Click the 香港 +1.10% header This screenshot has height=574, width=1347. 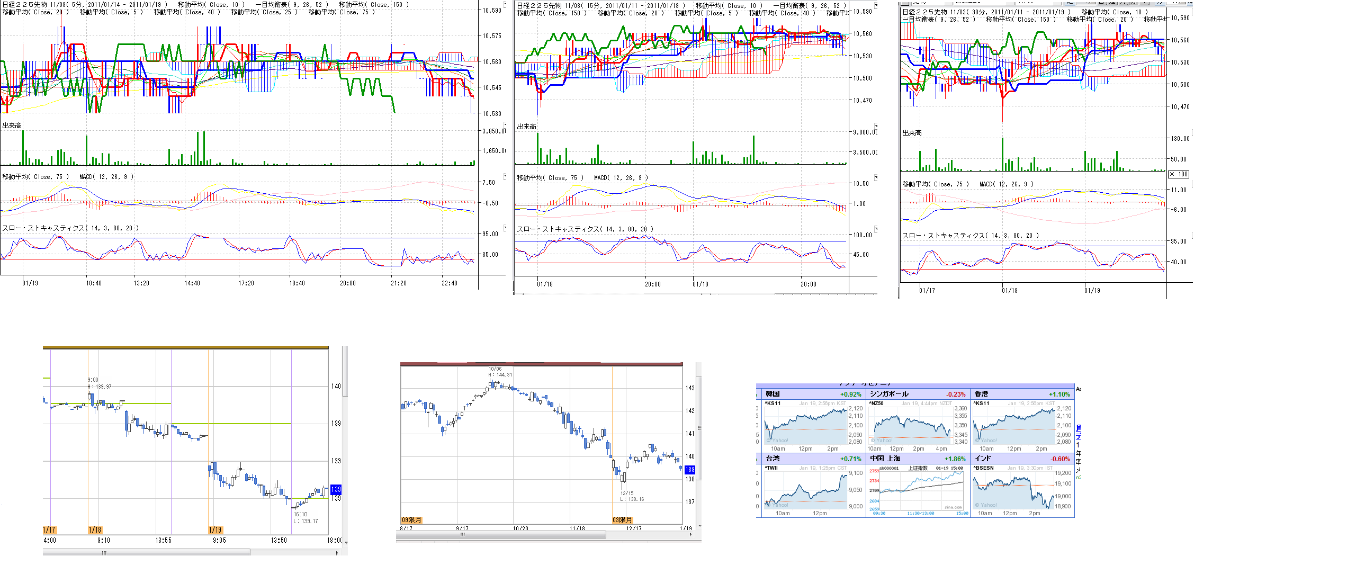[x=1022, y=394]
